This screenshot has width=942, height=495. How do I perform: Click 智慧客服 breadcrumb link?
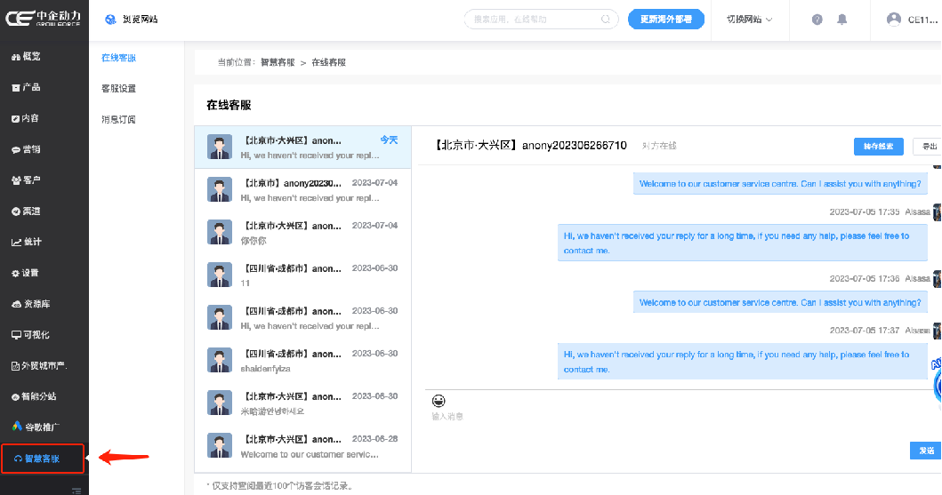click(x=278, y=62)
